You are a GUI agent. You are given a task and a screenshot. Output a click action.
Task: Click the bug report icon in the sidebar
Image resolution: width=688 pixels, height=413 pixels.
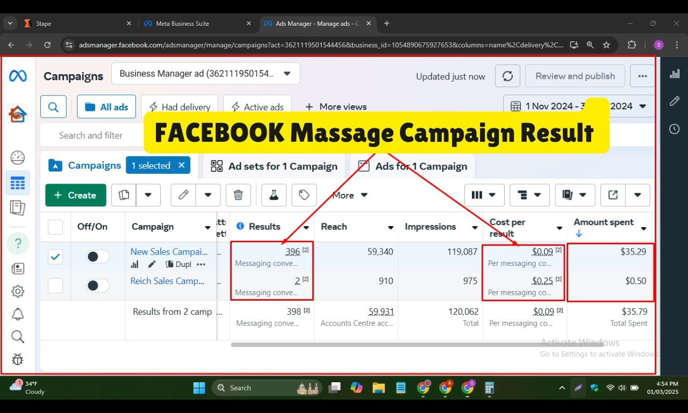click(18, 359)
